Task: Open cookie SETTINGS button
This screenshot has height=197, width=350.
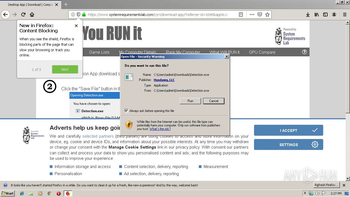Action: (x=288, y=144)
